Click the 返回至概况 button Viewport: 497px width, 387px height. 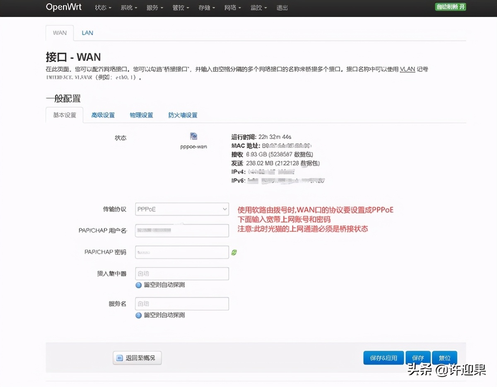(x=137, y=358)
